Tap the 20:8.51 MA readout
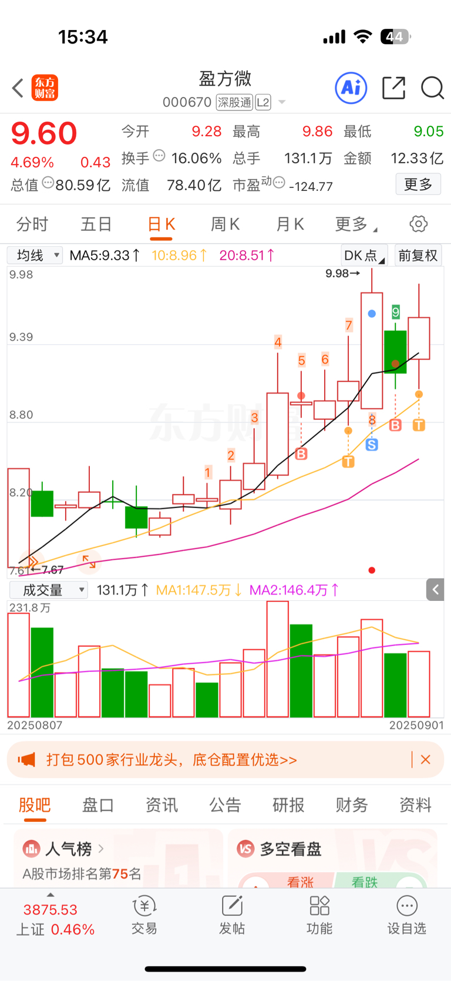451x981 pixels. click(x=247, y=256)
